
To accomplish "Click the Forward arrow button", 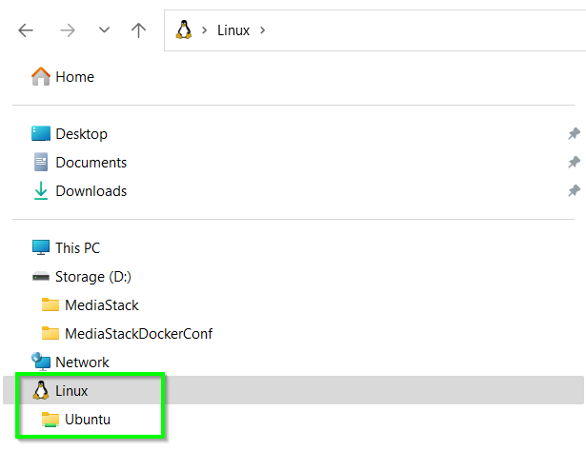I will [x=67, y=30].
